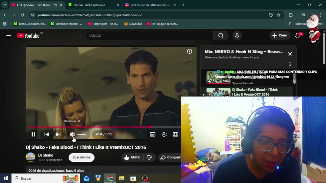Open the YouTube hamburger guide menu
The height and width of the screenshot is (183, 326).
pos(9,35)
